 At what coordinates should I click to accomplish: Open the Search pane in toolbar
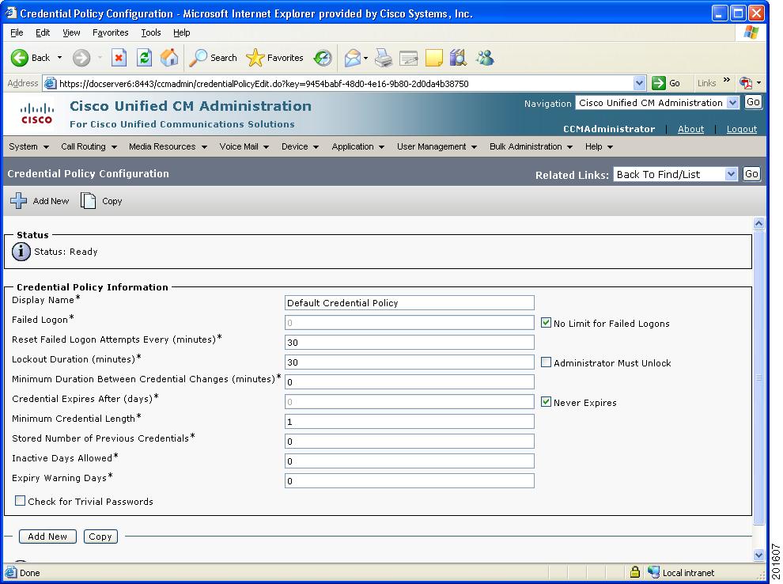[x=214, y=58]
